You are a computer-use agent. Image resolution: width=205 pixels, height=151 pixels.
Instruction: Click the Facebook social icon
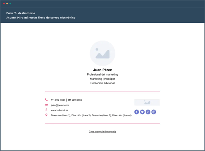[137, 112]
